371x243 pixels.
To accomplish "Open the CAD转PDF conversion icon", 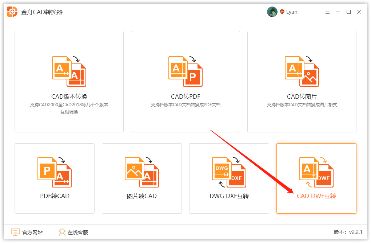I will 185,71.
